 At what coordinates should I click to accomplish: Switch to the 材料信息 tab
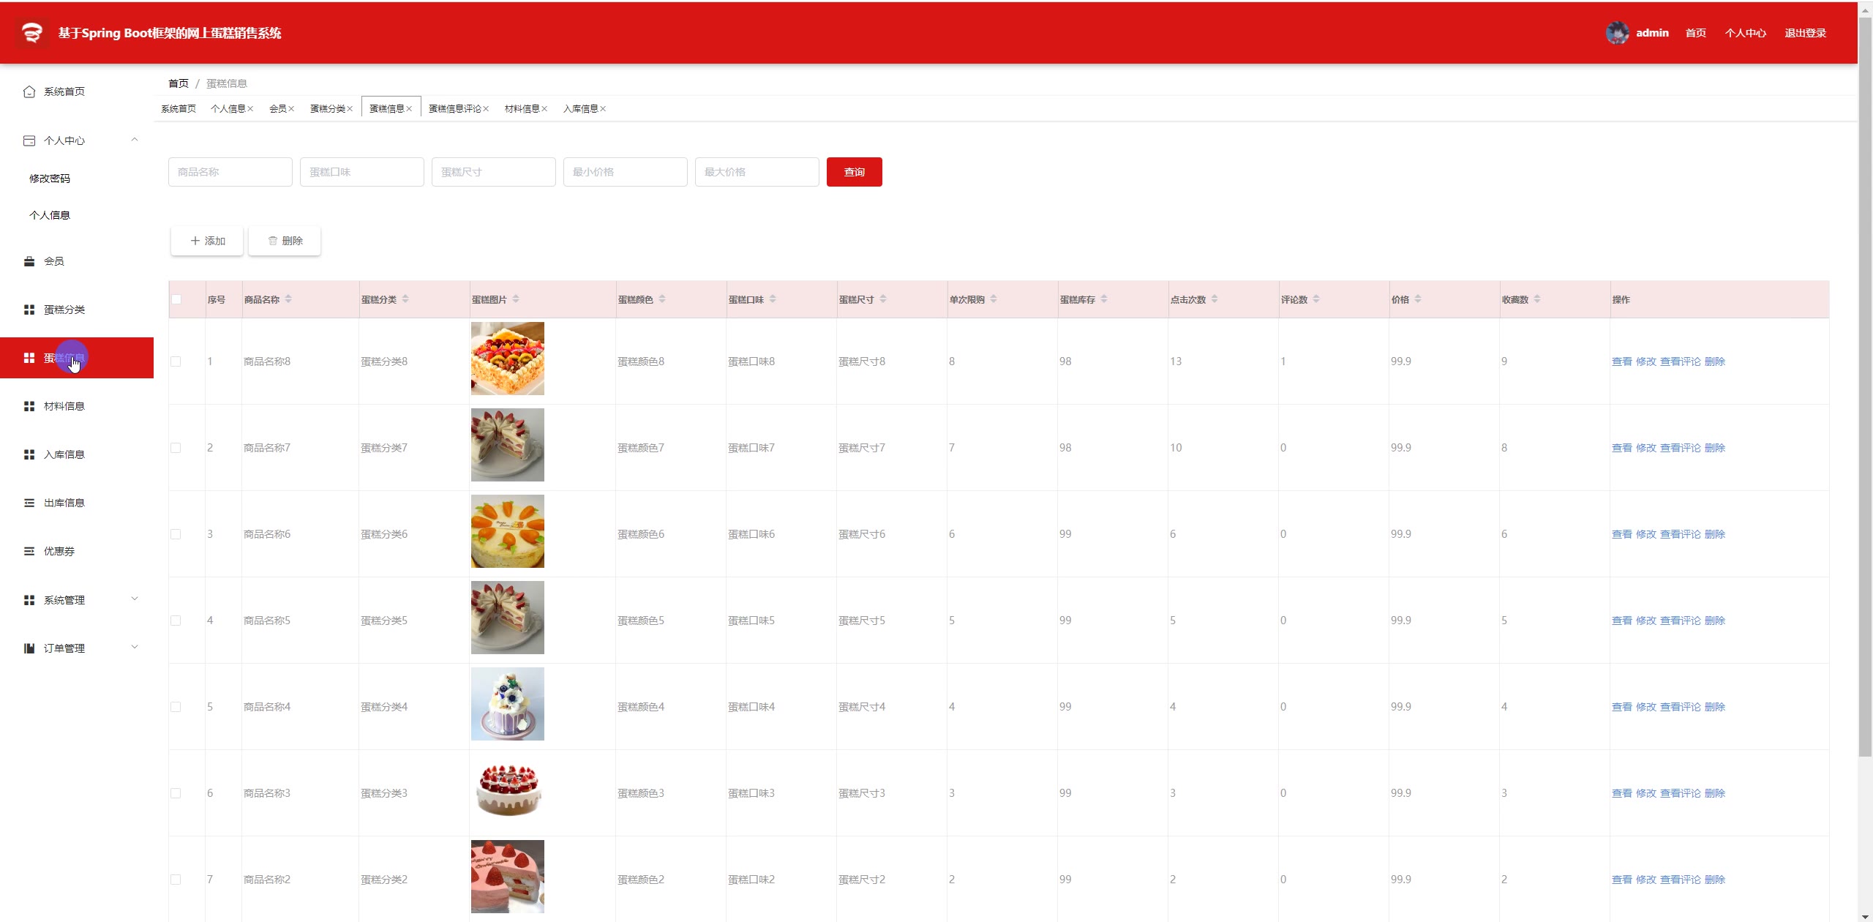pyautogui.click(x=522, y=109)
